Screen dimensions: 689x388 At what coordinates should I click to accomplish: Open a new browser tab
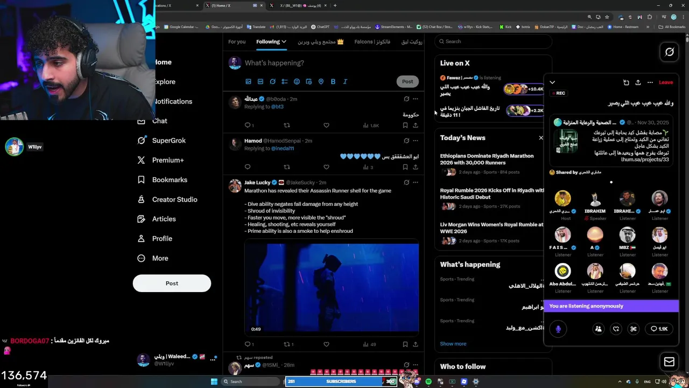click(335, 5)
